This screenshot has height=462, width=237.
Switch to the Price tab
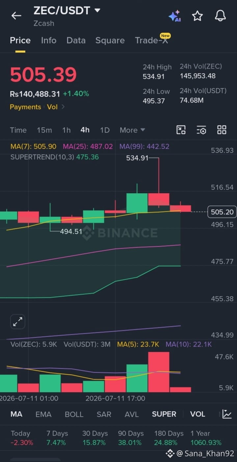(20, 40)
